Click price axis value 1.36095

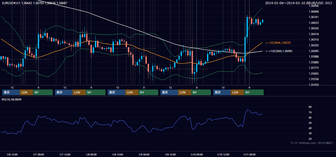click(313, 51)
